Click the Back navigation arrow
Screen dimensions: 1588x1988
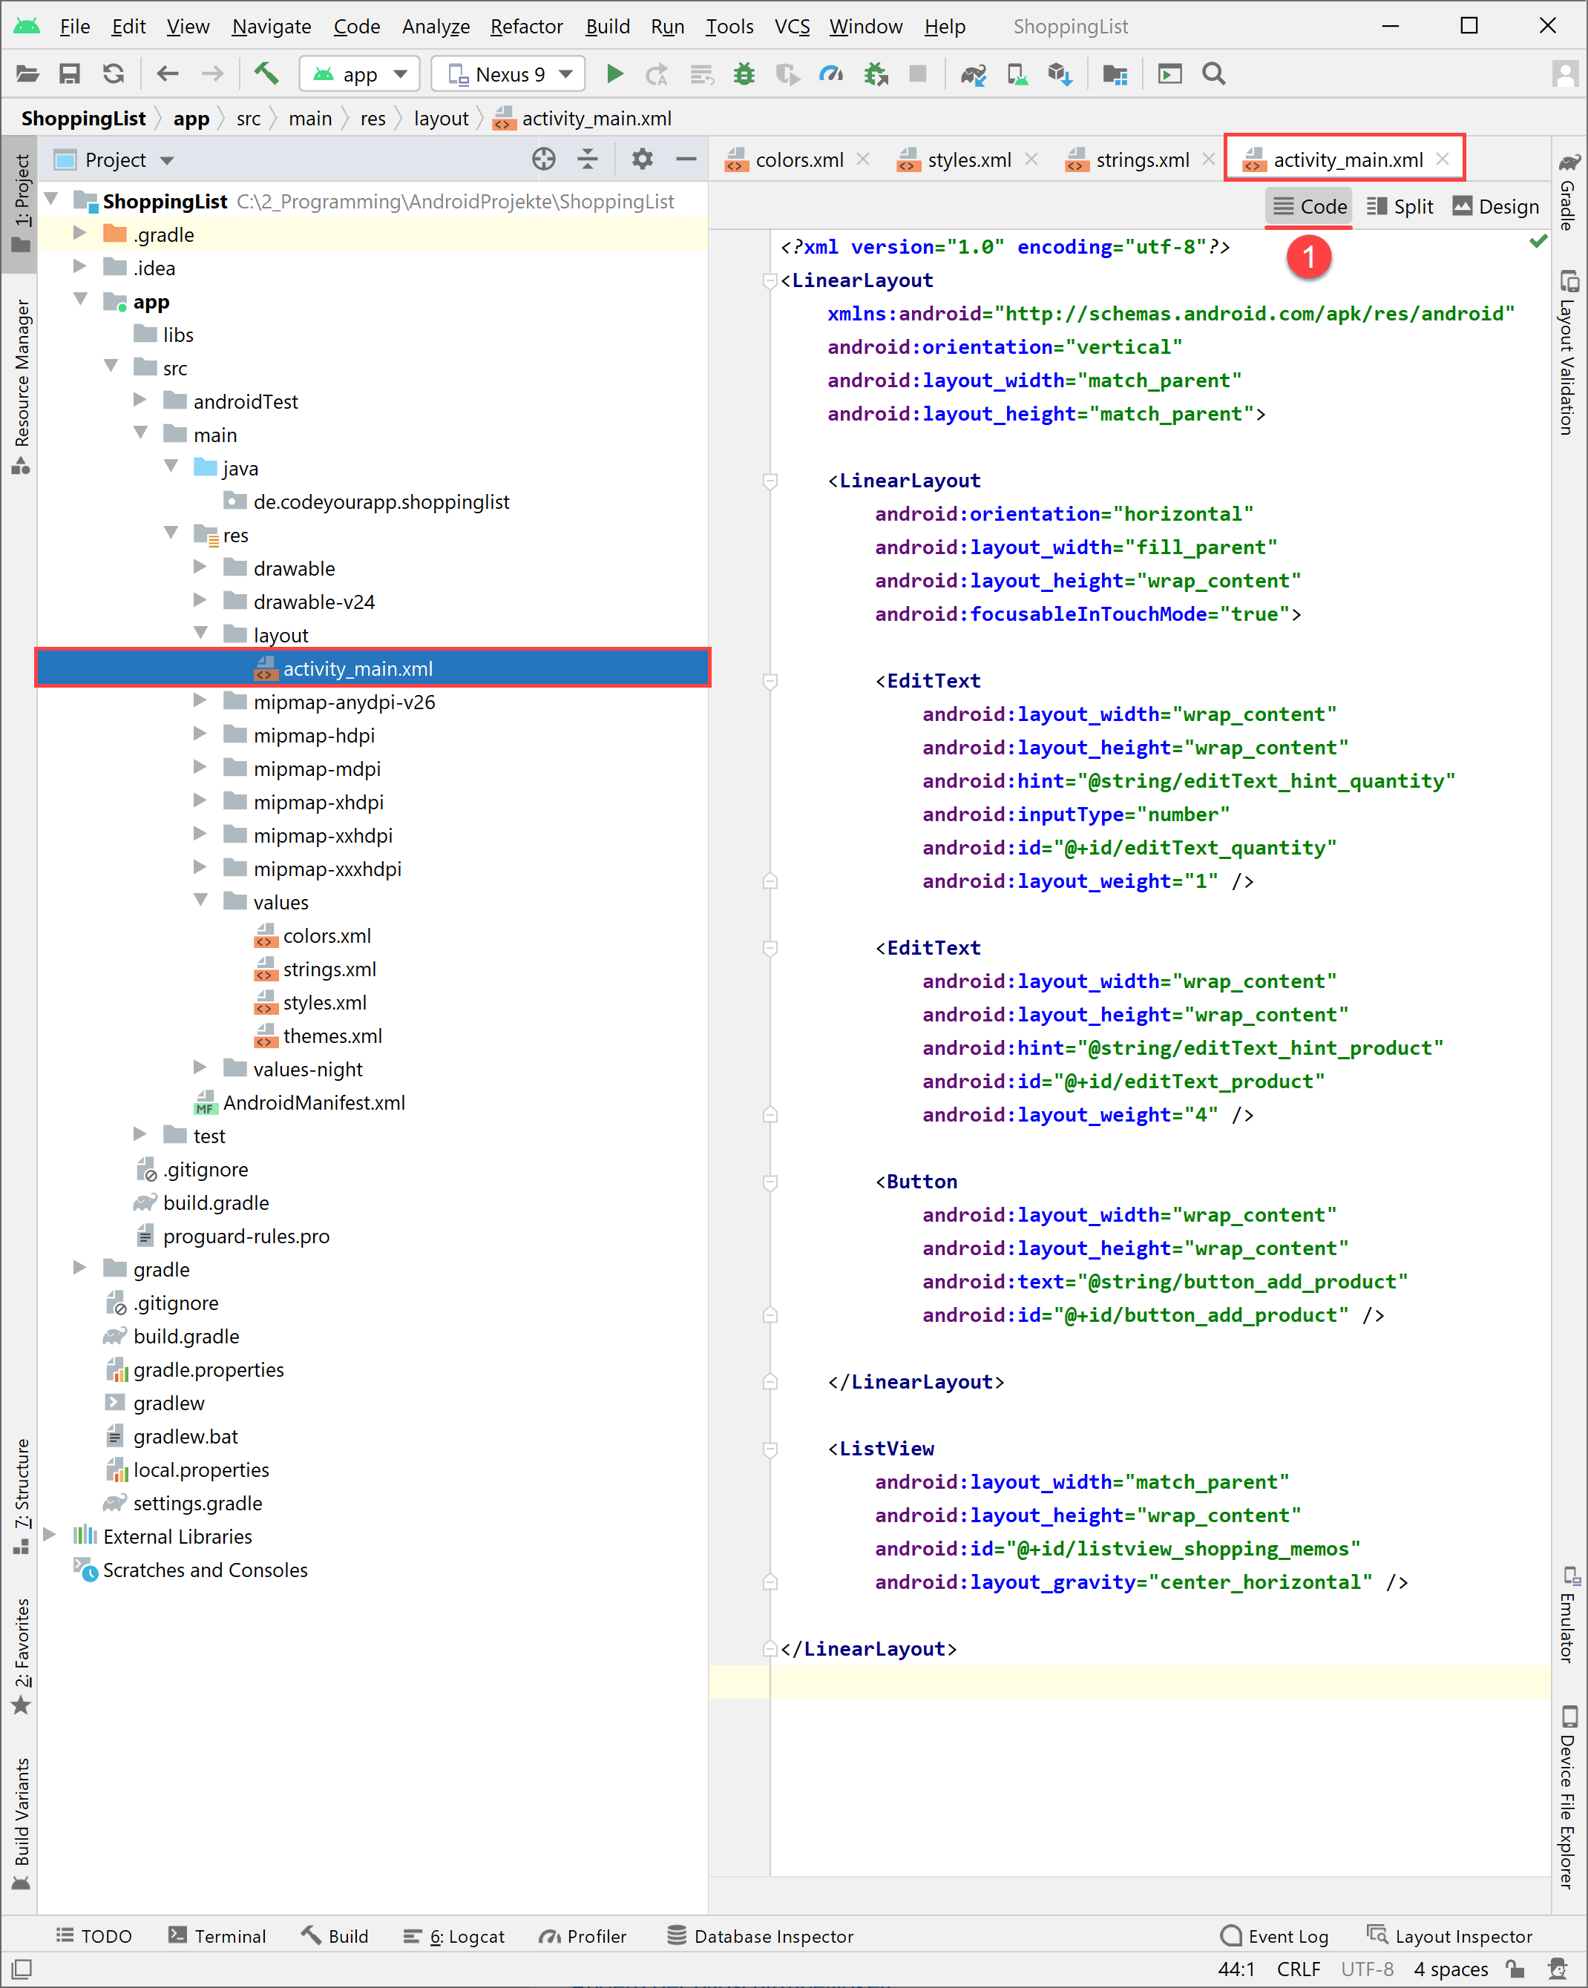167,73
